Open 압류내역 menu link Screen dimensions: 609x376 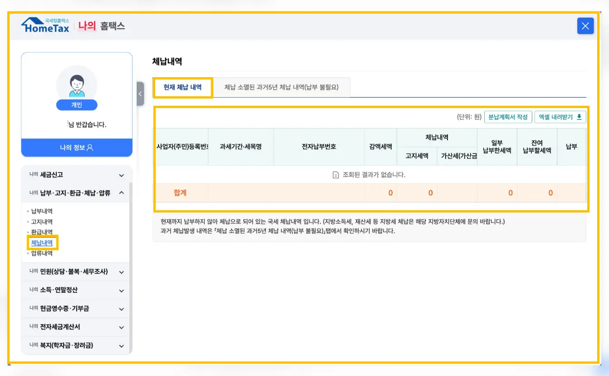[42, 253]
